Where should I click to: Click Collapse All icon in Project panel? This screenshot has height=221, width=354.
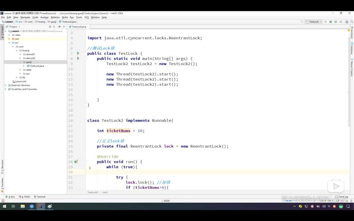pos(54,27)
